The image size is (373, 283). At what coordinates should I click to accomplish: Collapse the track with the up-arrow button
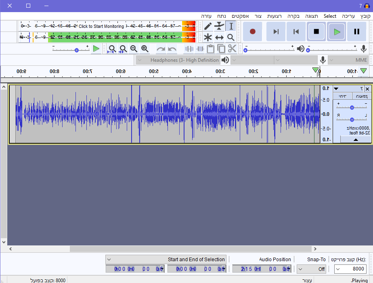coord(355,139)
